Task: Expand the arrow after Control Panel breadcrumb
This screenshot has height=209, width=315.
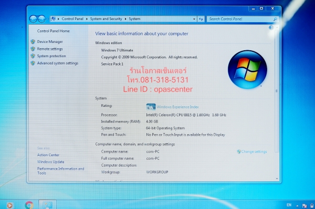Action: (87, 19)
